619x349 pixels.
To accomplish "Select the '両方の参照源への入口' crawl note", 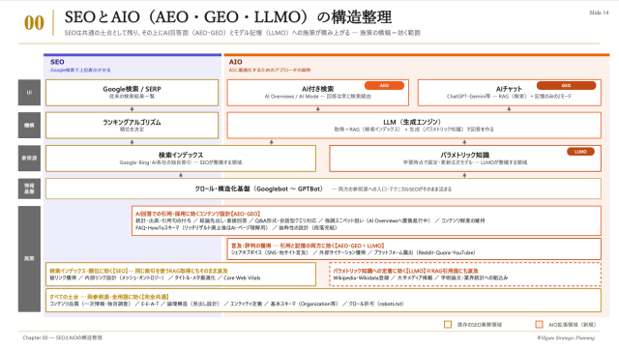I will 392,189.
